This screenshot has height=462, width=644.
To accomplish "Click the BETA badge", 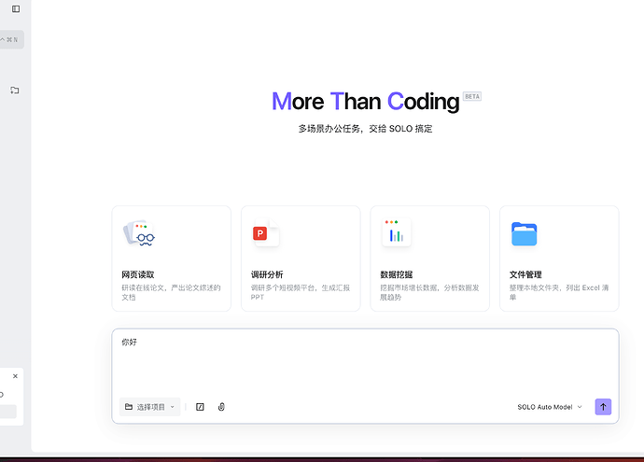I will pyautogui.click(x=472, y=96).
